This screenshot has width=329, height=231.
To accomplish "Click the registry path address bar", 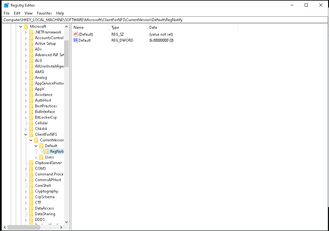I will 164,20.
